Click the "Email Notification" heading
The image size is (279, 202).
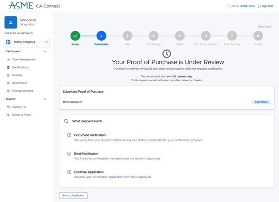pyautogui.click(x=86, y=154)
